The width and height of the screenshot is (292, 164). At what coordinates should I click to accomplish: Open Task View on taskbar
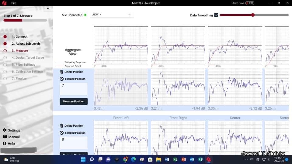tap(100, 159)
